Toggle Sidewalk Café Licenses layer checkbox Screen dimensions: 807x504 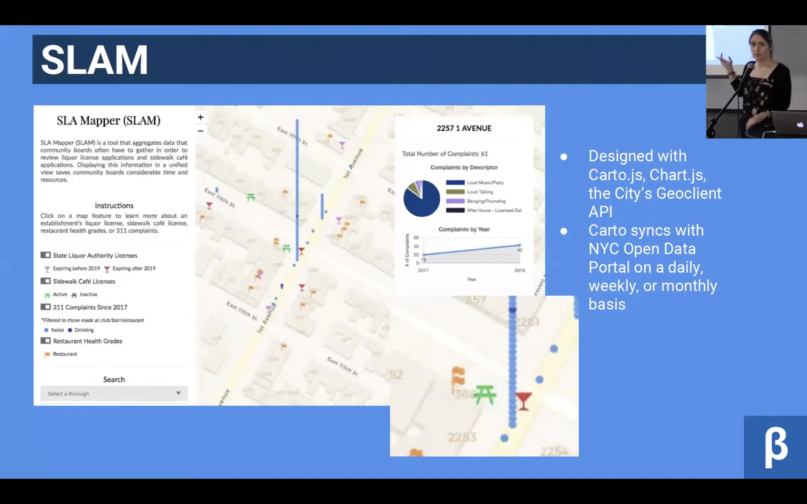point(46,281)
